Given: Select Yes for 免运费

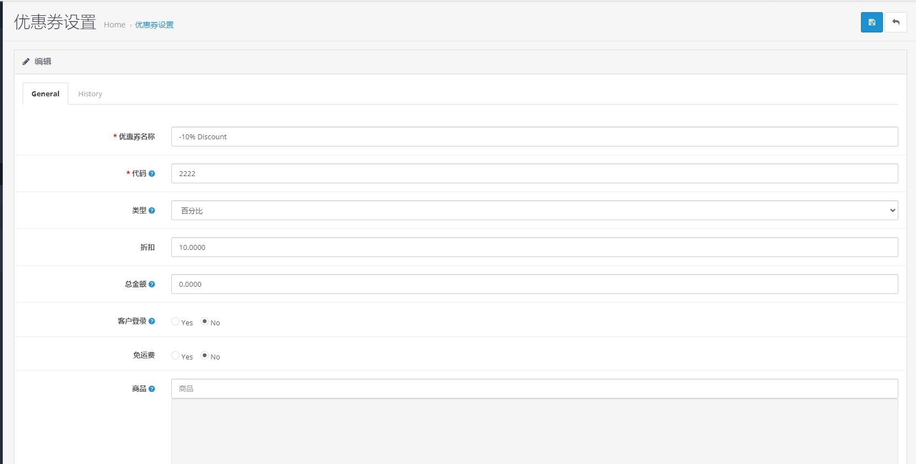Looking at the screenshot, I should pyautogui.click(x=175, y=356).
